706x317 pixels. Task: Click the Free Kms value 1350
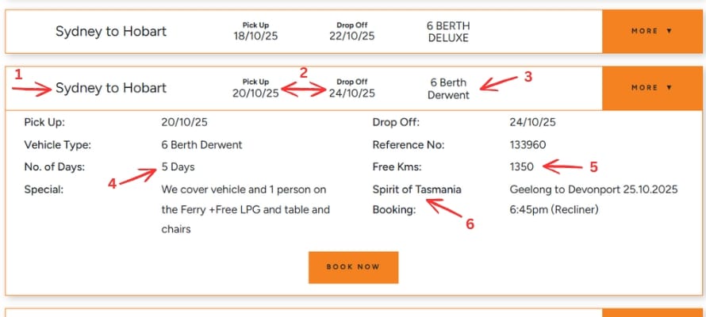521,167
